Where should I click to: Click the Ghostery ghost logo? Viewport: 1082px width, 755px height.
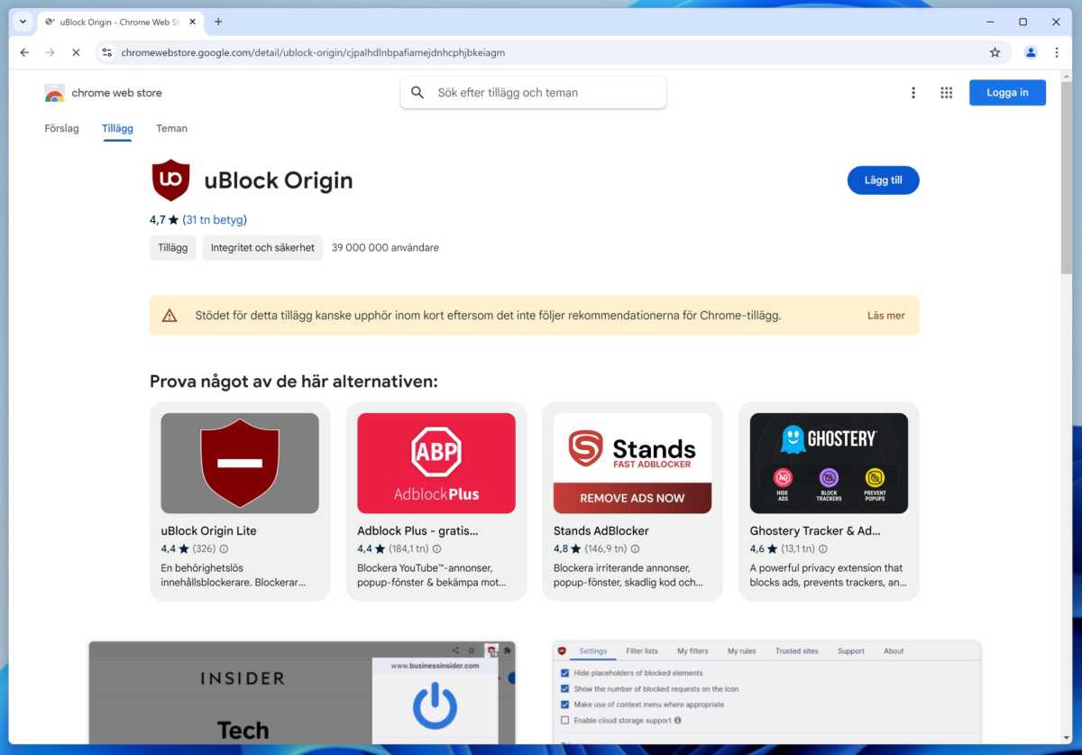tap(792, 439)
